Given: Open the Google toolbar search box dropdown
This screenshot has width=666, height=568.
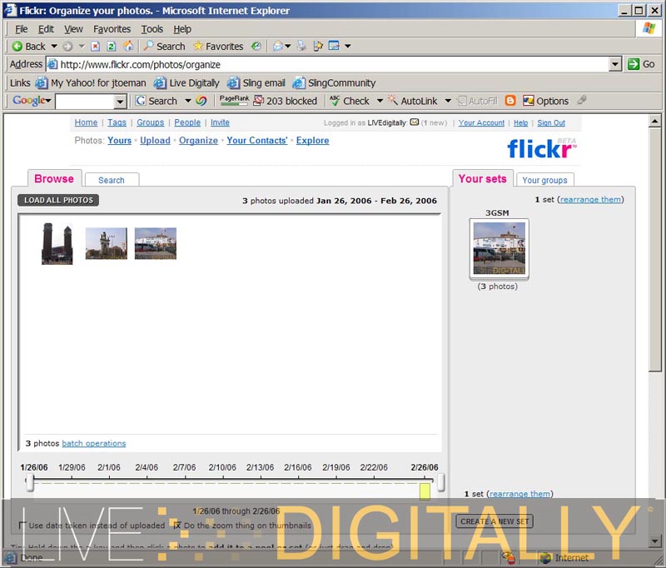Looking at the screenshot, I should click(x=120, y=102).
